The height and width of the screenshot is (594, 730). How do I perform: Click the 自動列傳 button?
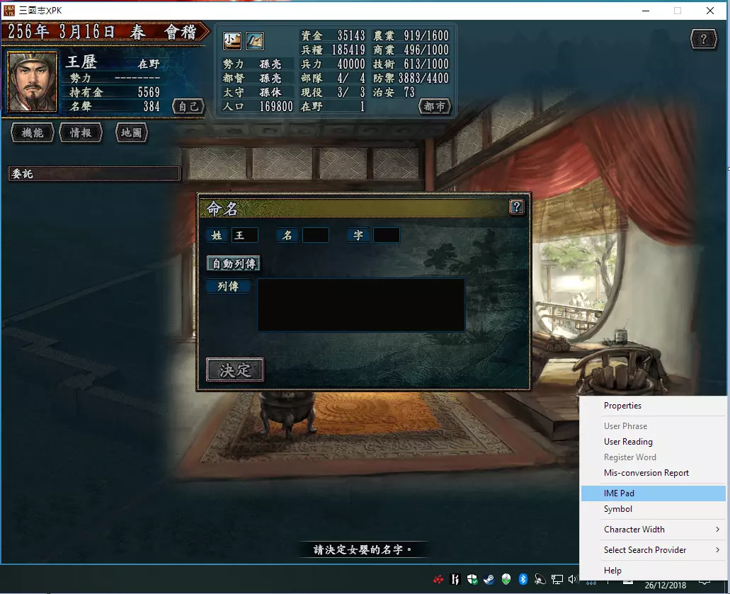point(234,264)
